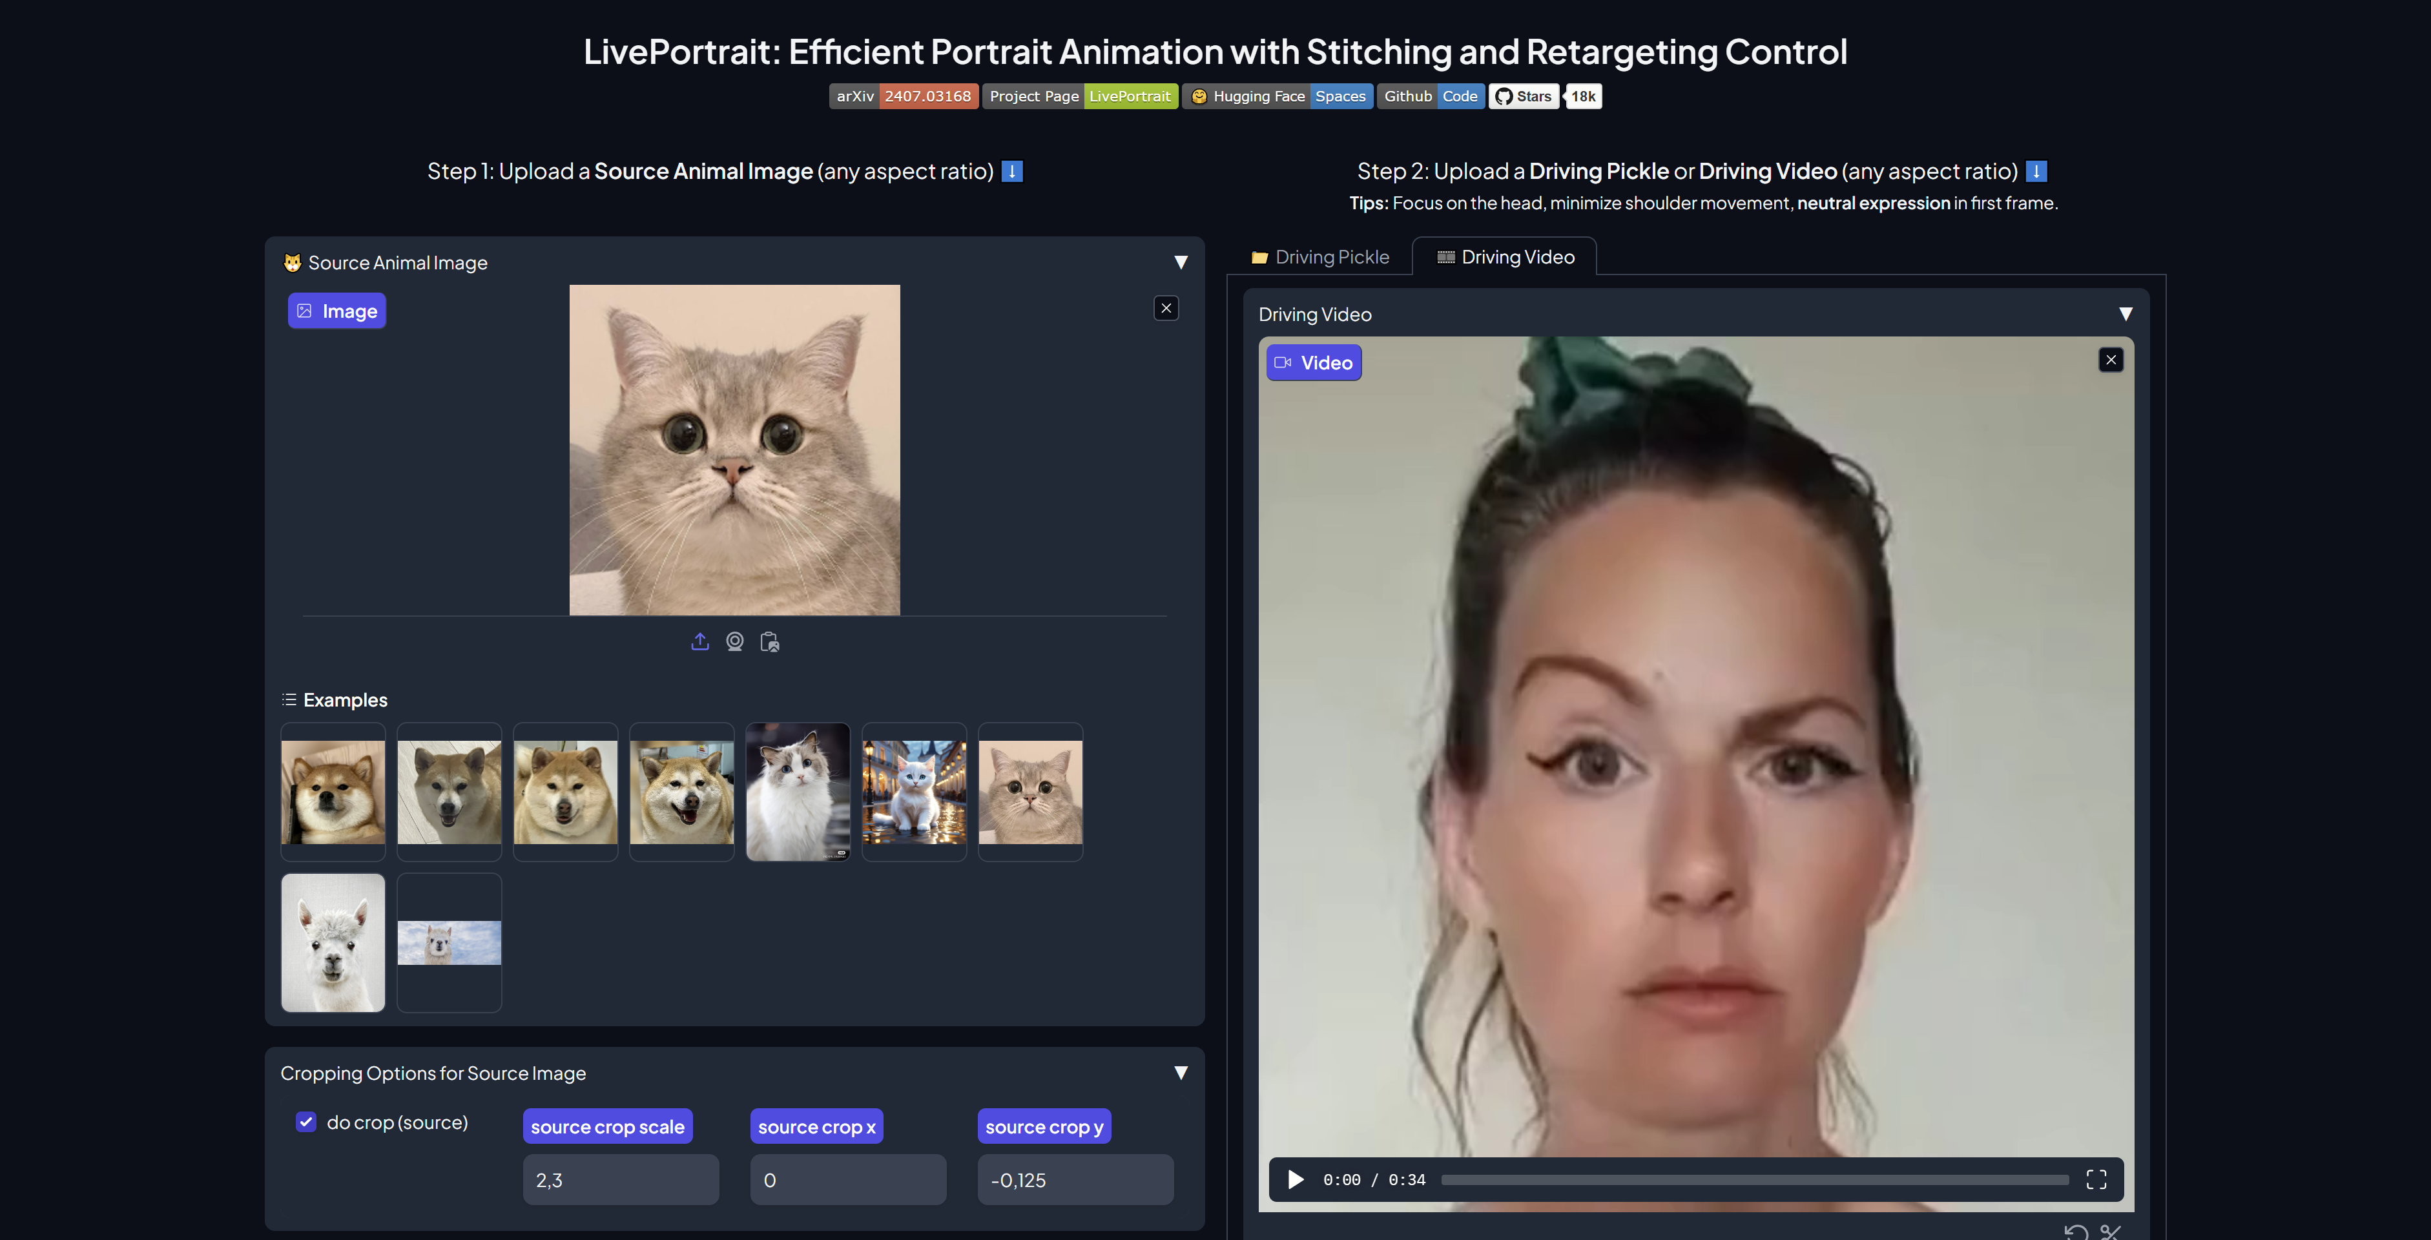This screenshot has width=2431, height=1240.
Task: Clear the driving video with its X icon
Action: pyautogui.click(x=2110, y=360)
